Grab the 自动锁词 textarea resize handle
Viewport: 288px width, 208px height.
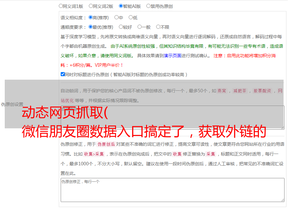tap(282, 127)
